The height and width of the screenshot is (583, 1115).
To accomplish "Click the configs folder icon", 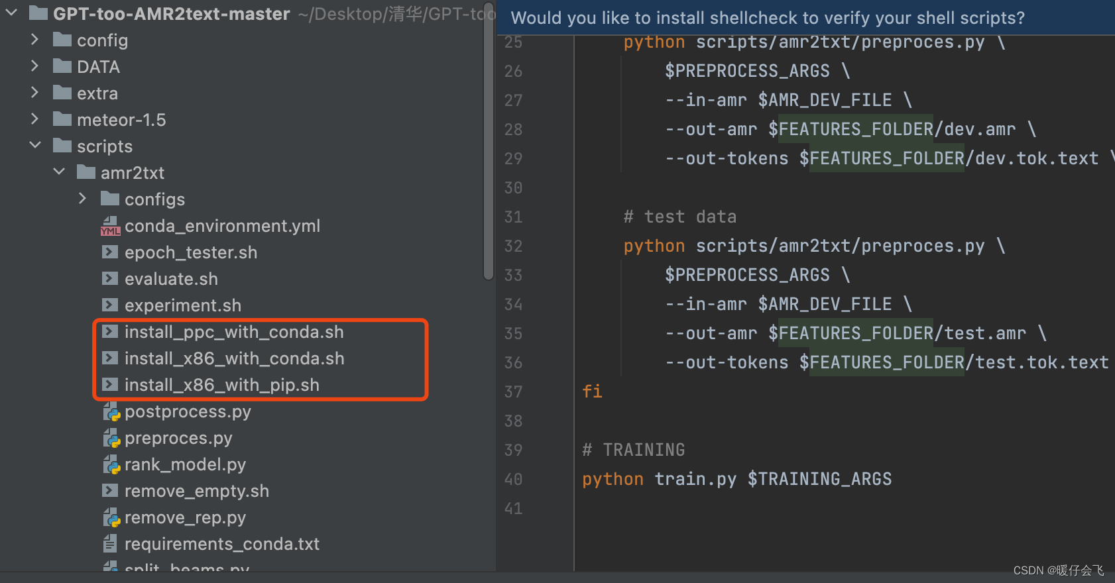I will (110, 199).
